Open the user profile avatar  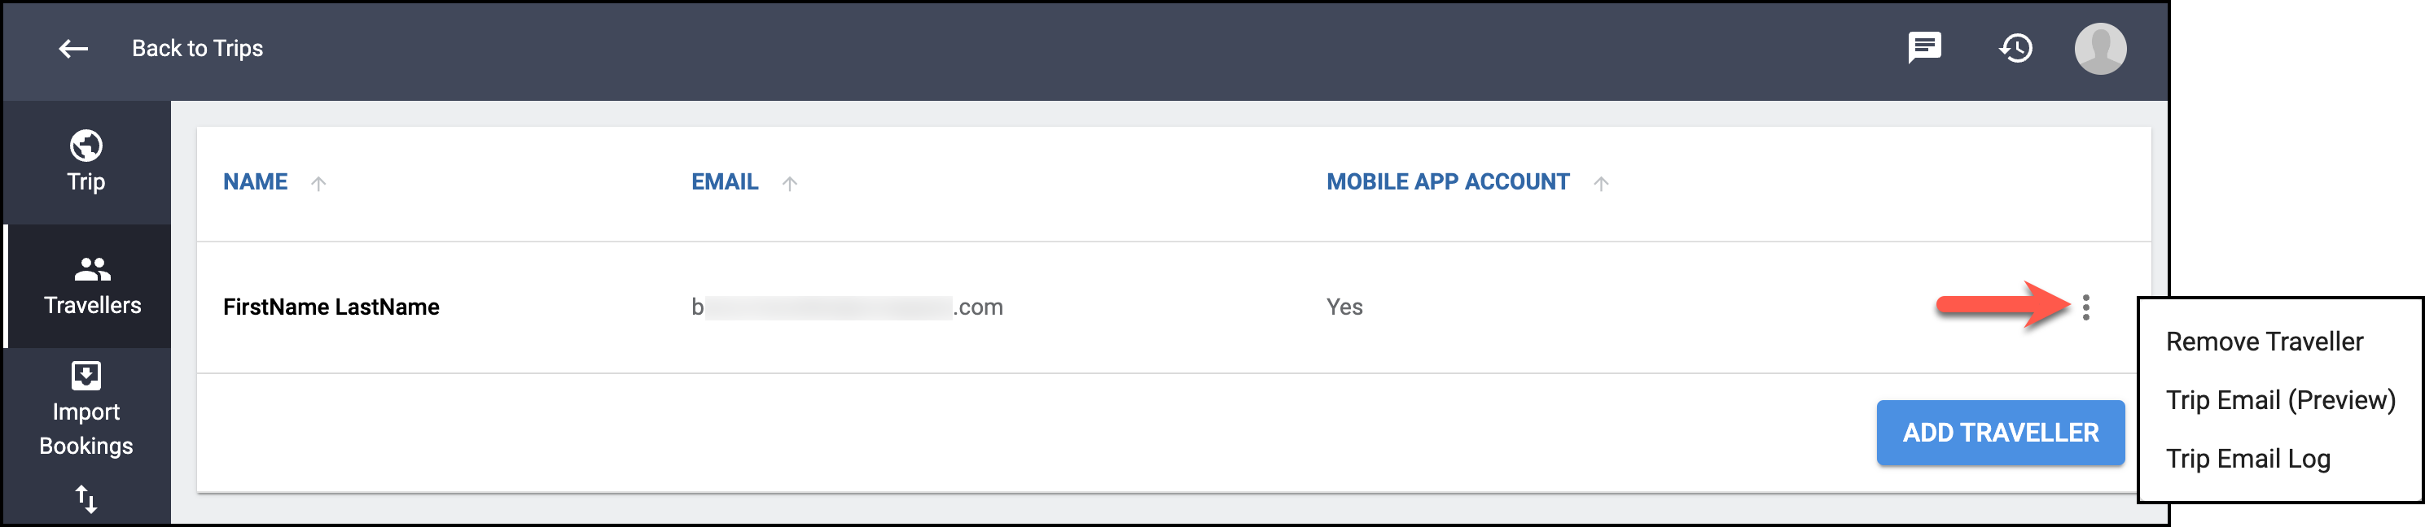[2100, 49]
